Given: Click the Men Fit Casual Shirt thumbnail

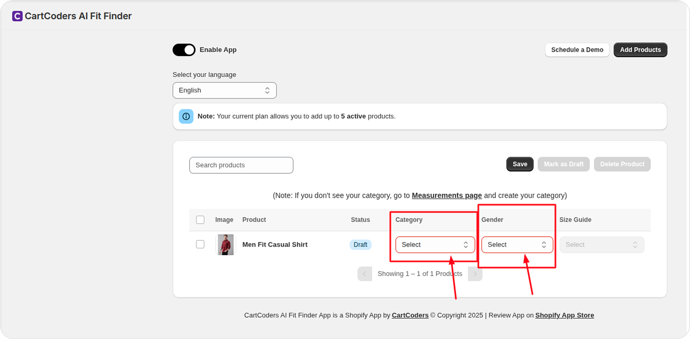Looking at the screenshot, I should click(226, 245).
